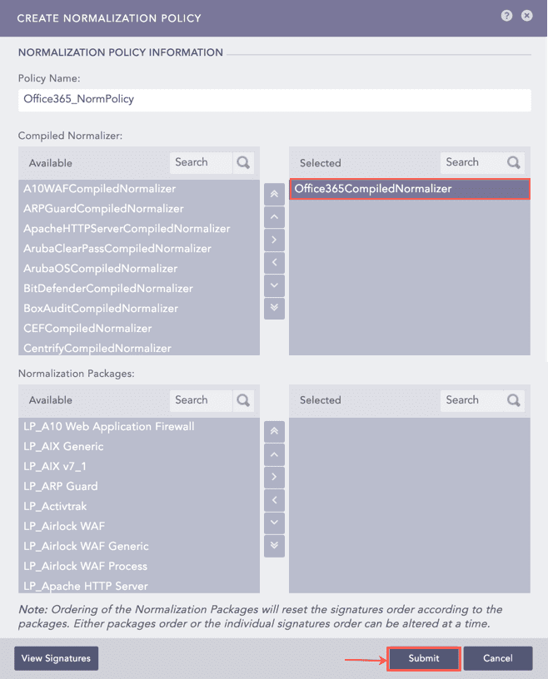This screenshot has width=548, height=679.
Task: Click the double-up chevron in normalizer controls
Action: click(274, 194)
